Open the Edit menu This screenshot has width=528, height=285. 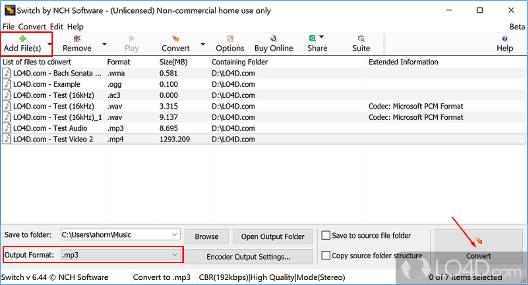pos(57,27)
